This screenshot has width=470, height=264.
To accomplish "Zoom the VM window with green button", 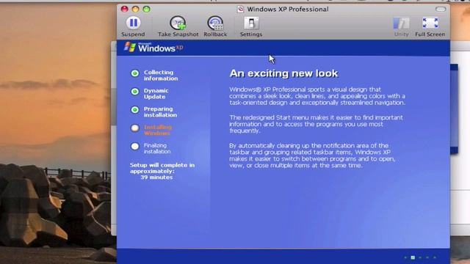I will [146, 10].
